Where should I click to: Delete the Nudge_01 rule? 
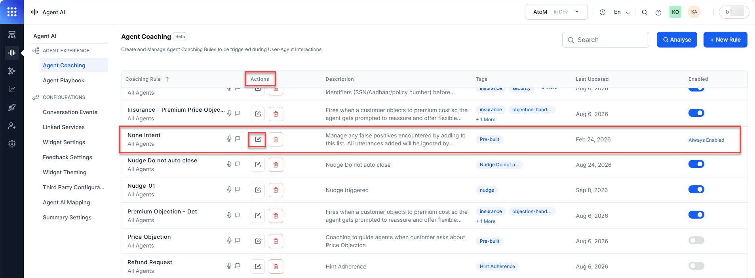tap(276, 190)
